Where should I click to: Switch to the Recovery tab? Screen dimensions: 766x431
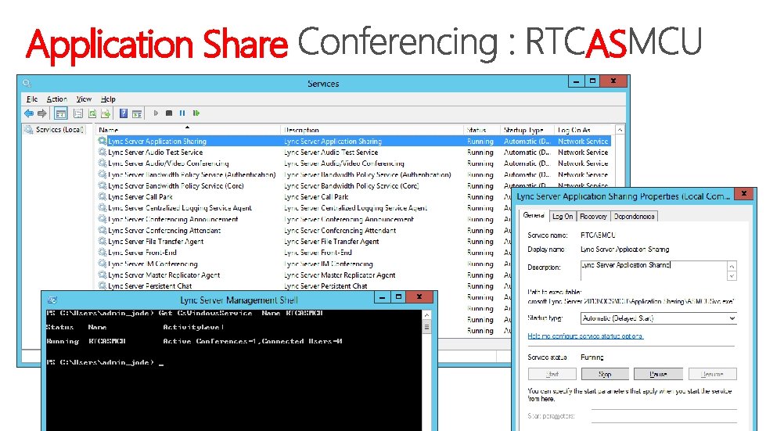coord(593,216)
